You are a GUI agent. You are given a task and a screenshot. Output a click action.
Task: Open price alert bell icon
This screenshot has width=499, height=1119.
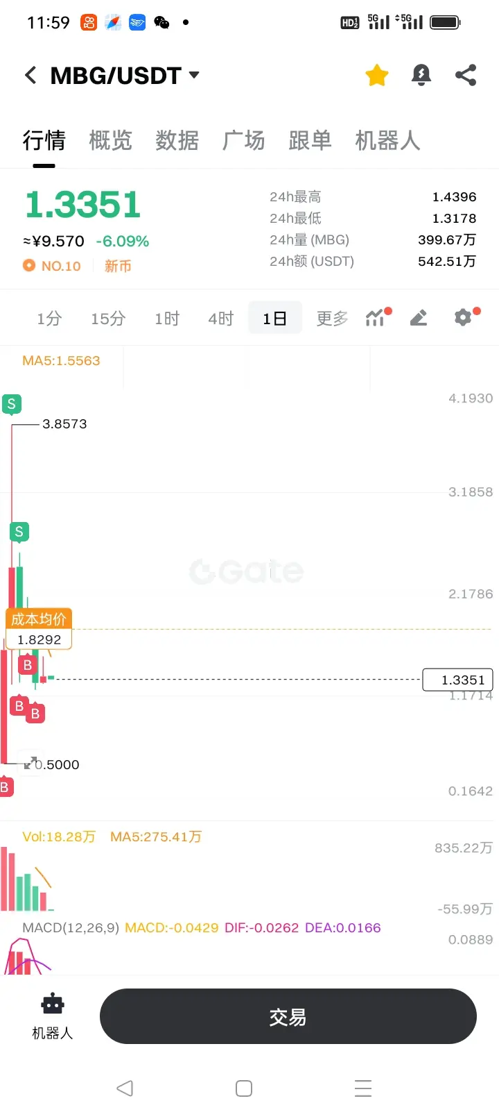point(421,75)
